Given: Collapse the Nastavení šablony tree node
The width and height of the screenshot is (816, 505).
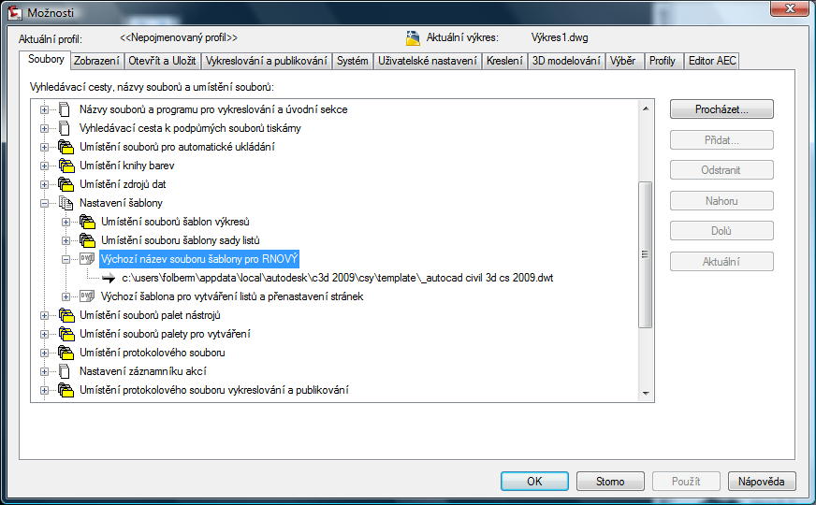Looking at the screenshot, I should coord(44,203).
